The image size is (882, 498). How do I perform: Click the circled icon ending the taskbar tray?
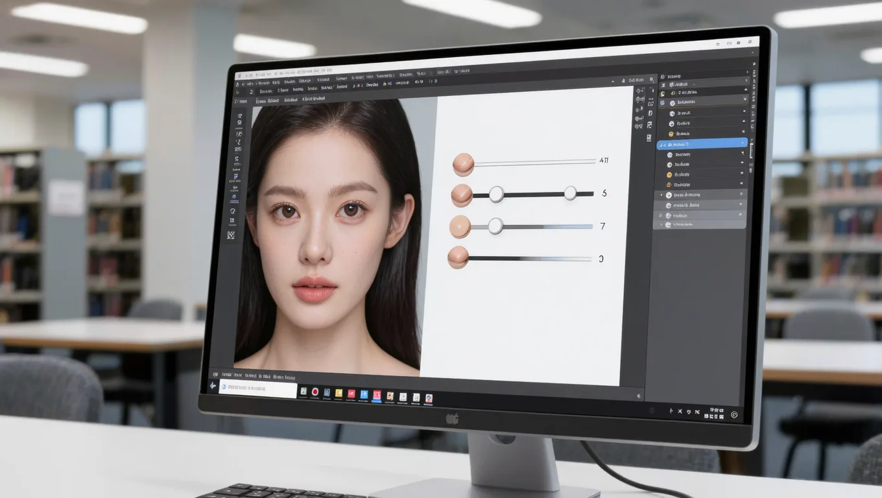tap(734, 415)
